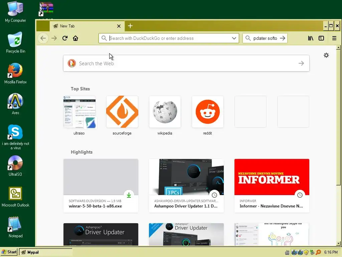Click the magnifier tray icon
Image resolution: width=342 pixels, height=257 pixels.
[x=318, y=252]
